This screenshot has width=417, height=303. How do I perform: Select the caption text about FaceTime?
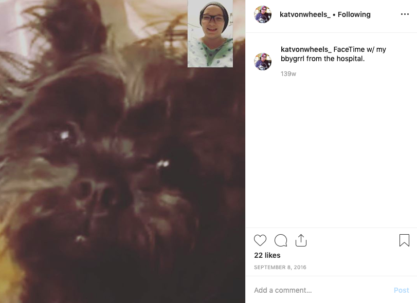point(333,54)
